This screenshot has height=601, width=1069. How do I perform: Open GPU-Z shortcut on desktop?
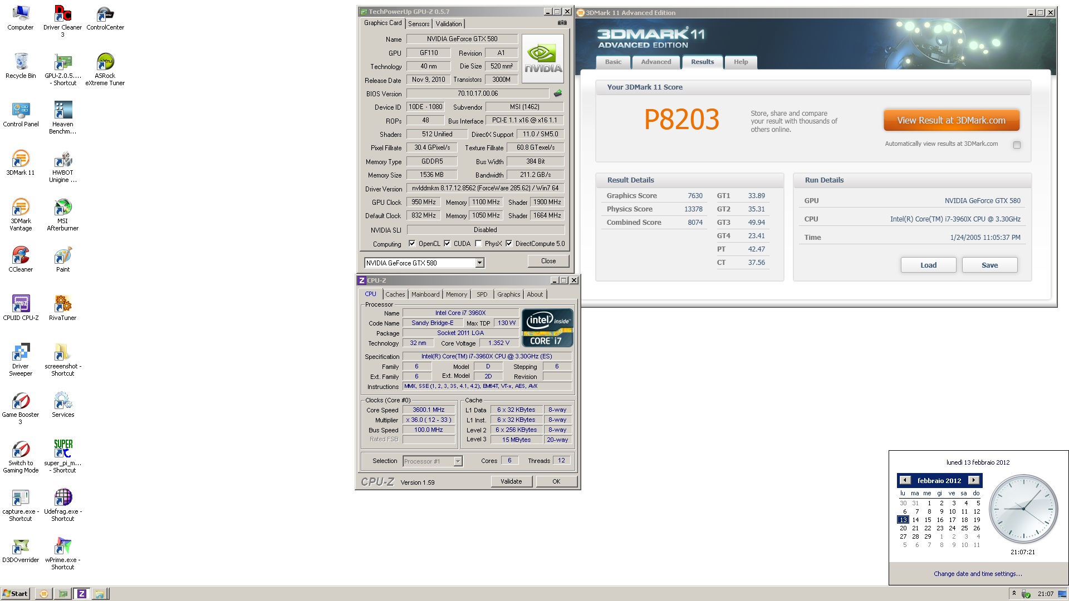(62, 70)
